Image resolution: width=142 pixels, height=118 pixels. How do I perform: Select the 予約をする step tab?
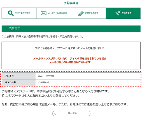[x=123, y=13]
